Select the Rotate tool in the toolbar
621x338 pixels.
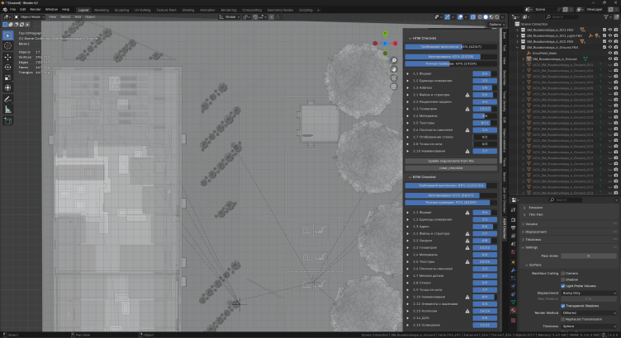pyautogui.click(x=8, y=66)
